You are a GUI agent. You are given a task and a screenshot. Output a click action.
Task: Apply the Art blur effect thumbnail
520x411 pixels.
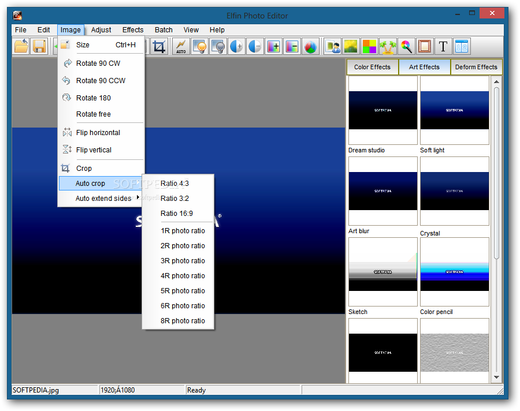pos(382,191)
